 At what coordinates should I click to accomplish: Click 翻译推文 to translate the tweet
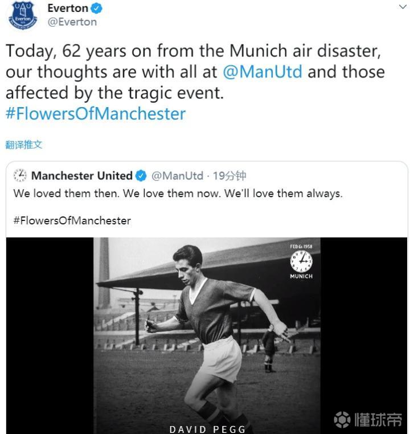coord(24,145)
